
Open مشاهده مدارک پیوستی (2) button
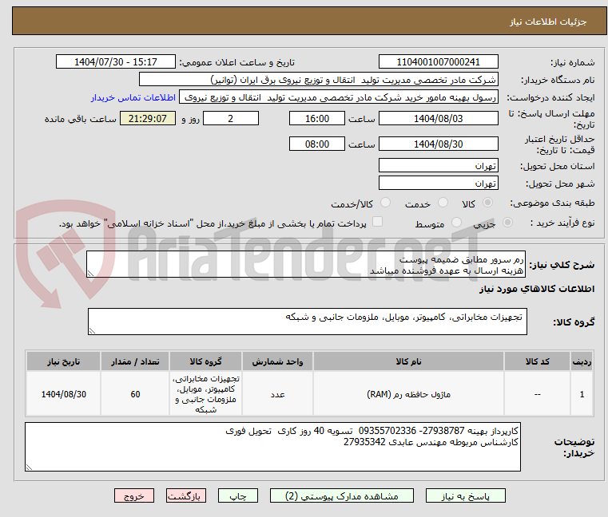point(342,495)
